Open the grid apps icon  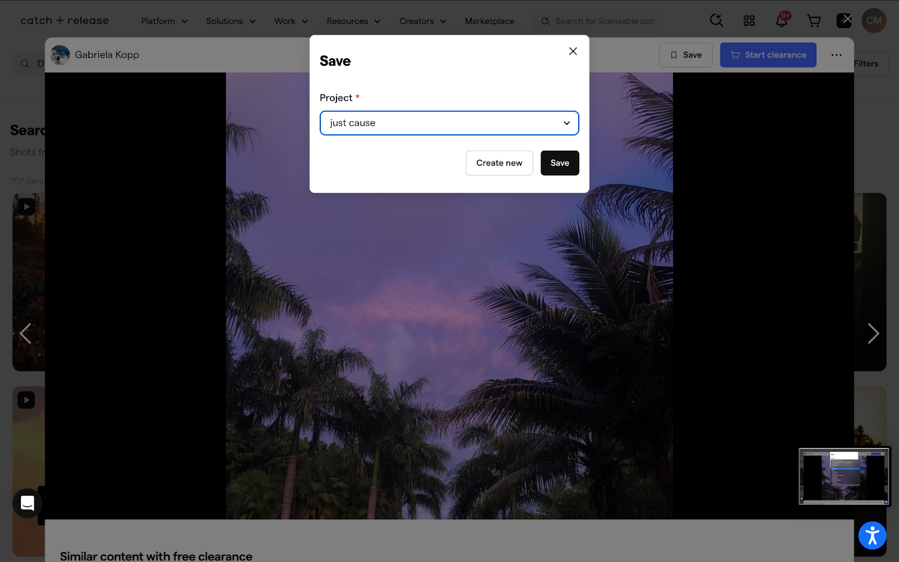[x=749, y=21]
